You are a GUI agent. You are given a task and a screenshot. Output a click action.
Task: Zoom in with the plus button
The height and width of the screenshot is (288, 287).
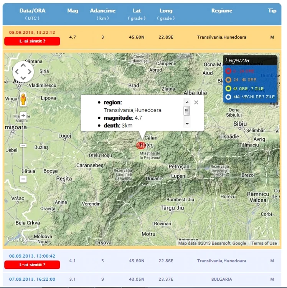[x=23, y=116]
